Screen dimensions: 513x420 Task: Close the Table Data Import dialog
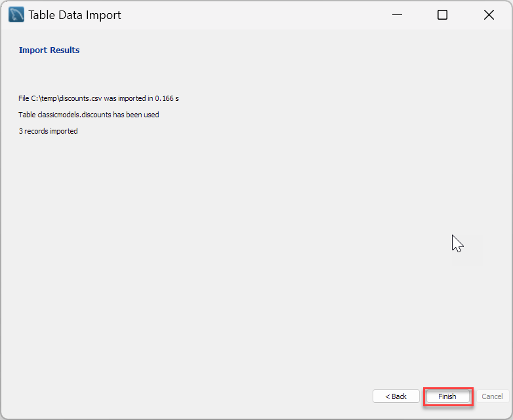coord(489,15)
